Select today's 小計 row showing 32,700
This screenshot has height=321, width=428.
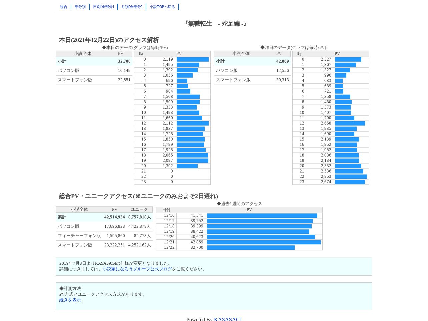(94, 61)
